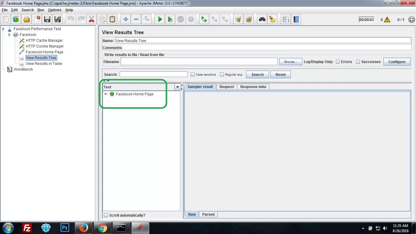Screen dimensions: 416x234
Task: Click the Clear All double broom icon
Action: [249, 19]
